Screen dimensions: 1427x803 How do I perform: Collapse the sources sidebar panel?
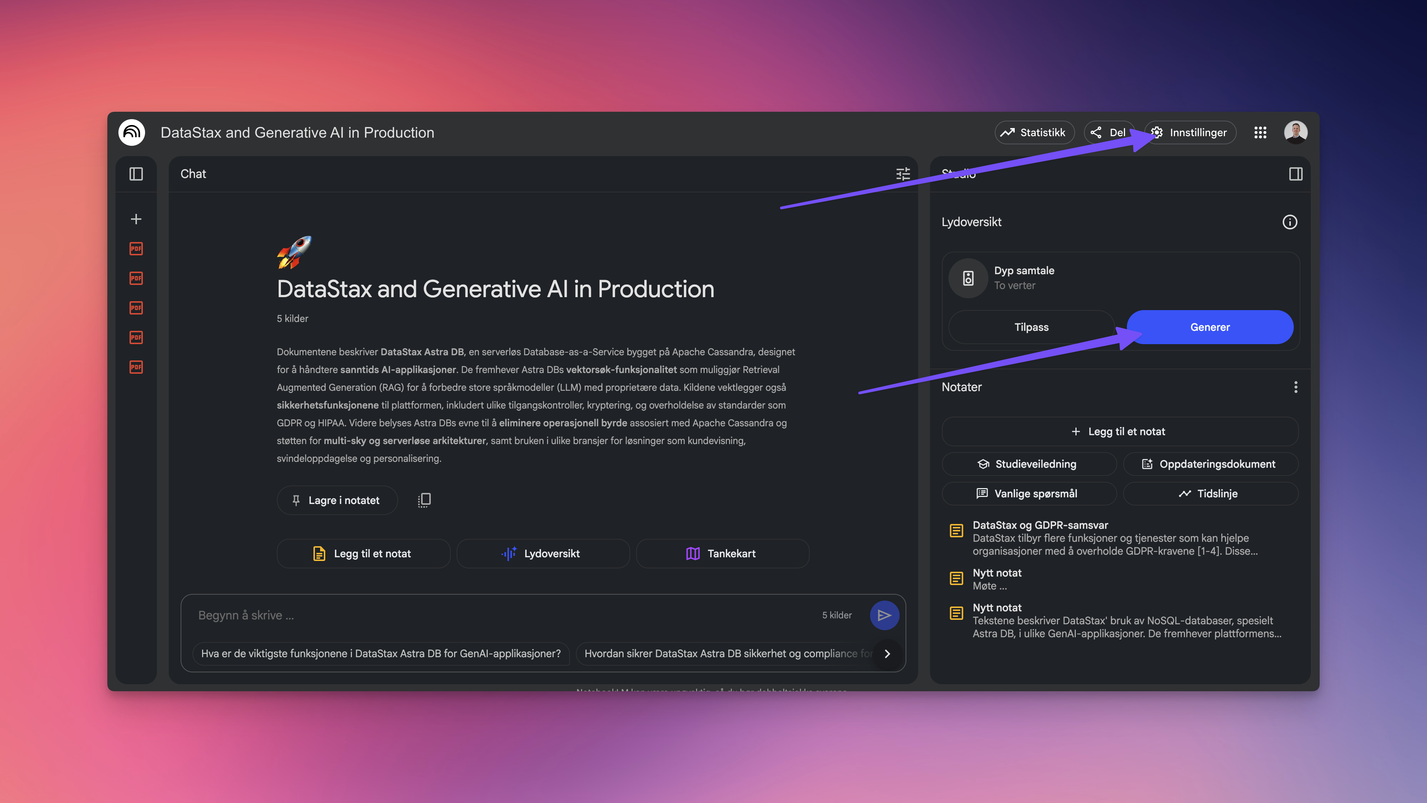tap(136, 174)
